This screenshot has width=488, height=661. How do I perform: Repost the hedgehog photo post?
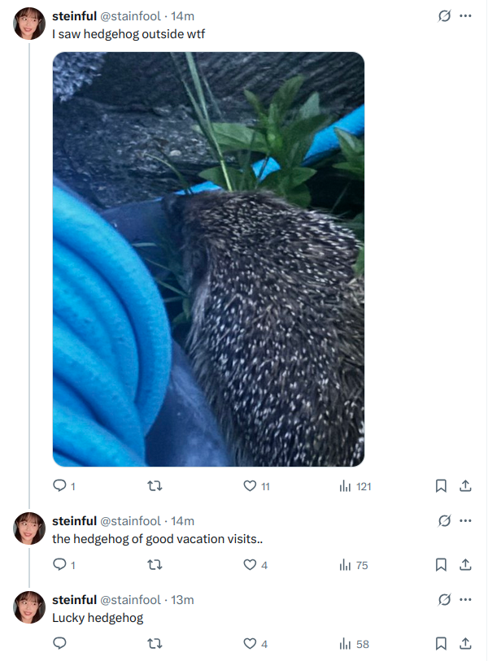point(155,486)
